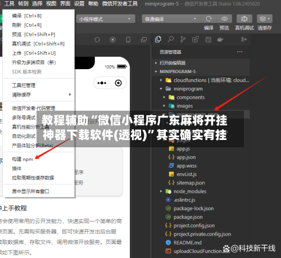Open the source control branch icon
281x258 pixels.
click(183, 39)
